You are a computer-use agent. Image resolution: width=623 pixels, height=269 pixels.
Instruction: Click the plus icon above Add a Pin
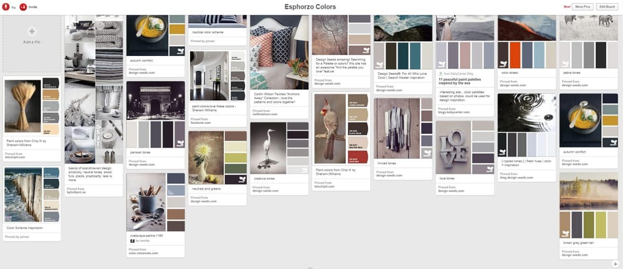pyautogui.click(x=32, y=31)
